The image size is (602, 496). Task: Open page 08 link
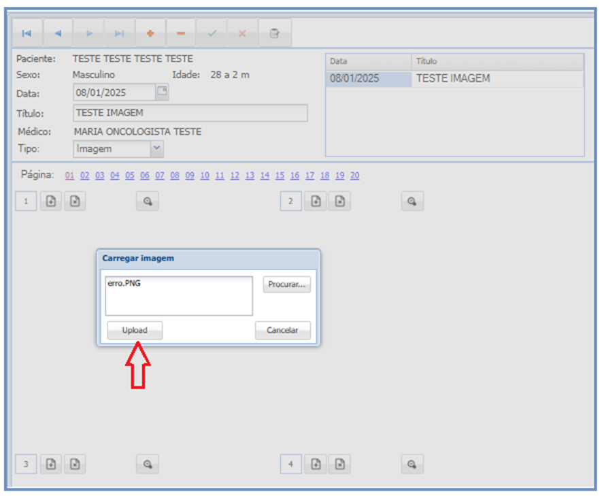pyautogui.click(x=175, y=176)
